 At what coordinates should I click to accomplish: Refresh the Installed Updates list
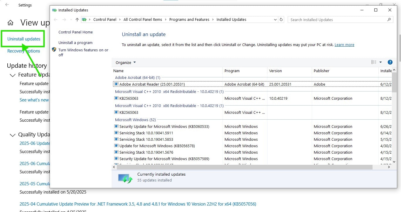281,20
